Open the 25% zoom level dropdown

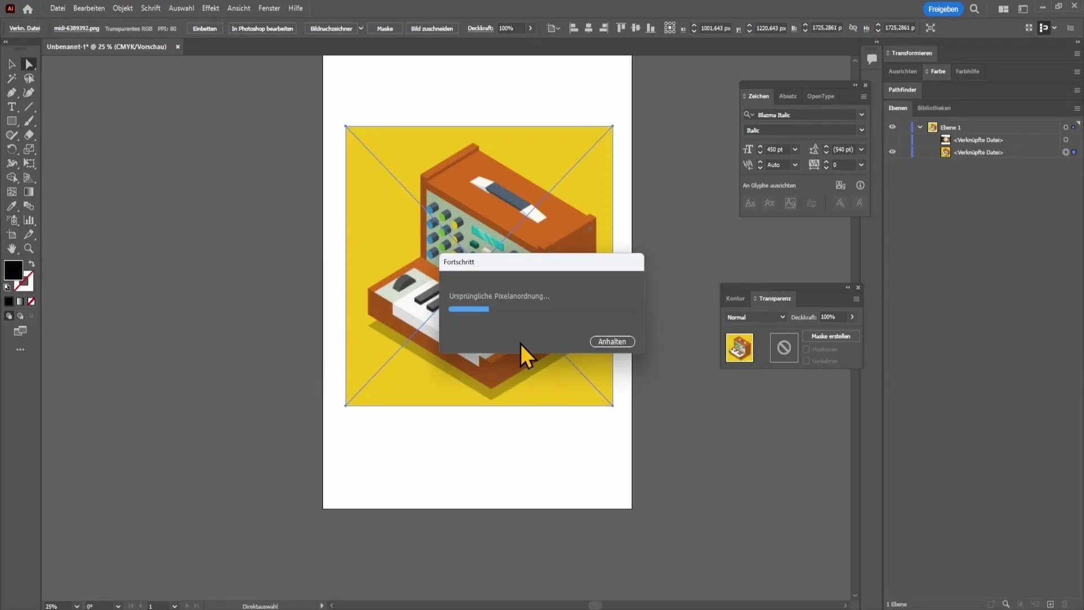coord(77,606)
